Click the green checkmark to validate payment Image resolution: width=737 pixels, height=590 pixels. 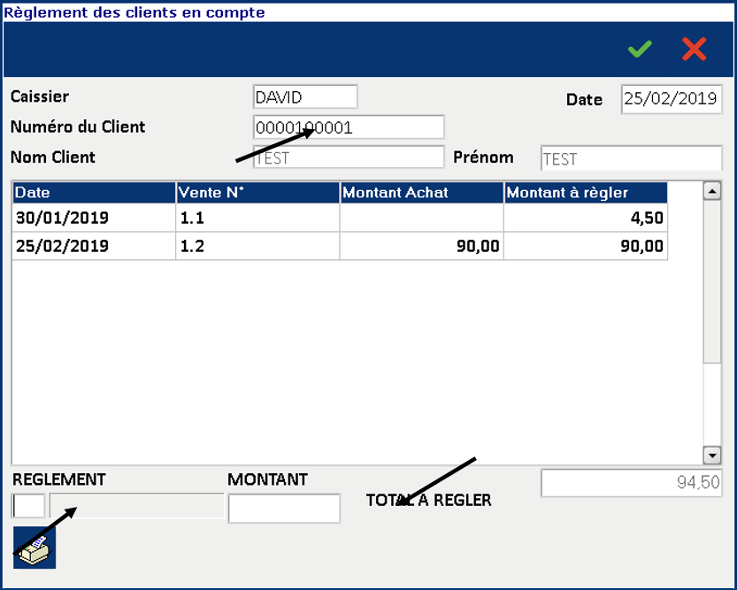pos(639,50)
